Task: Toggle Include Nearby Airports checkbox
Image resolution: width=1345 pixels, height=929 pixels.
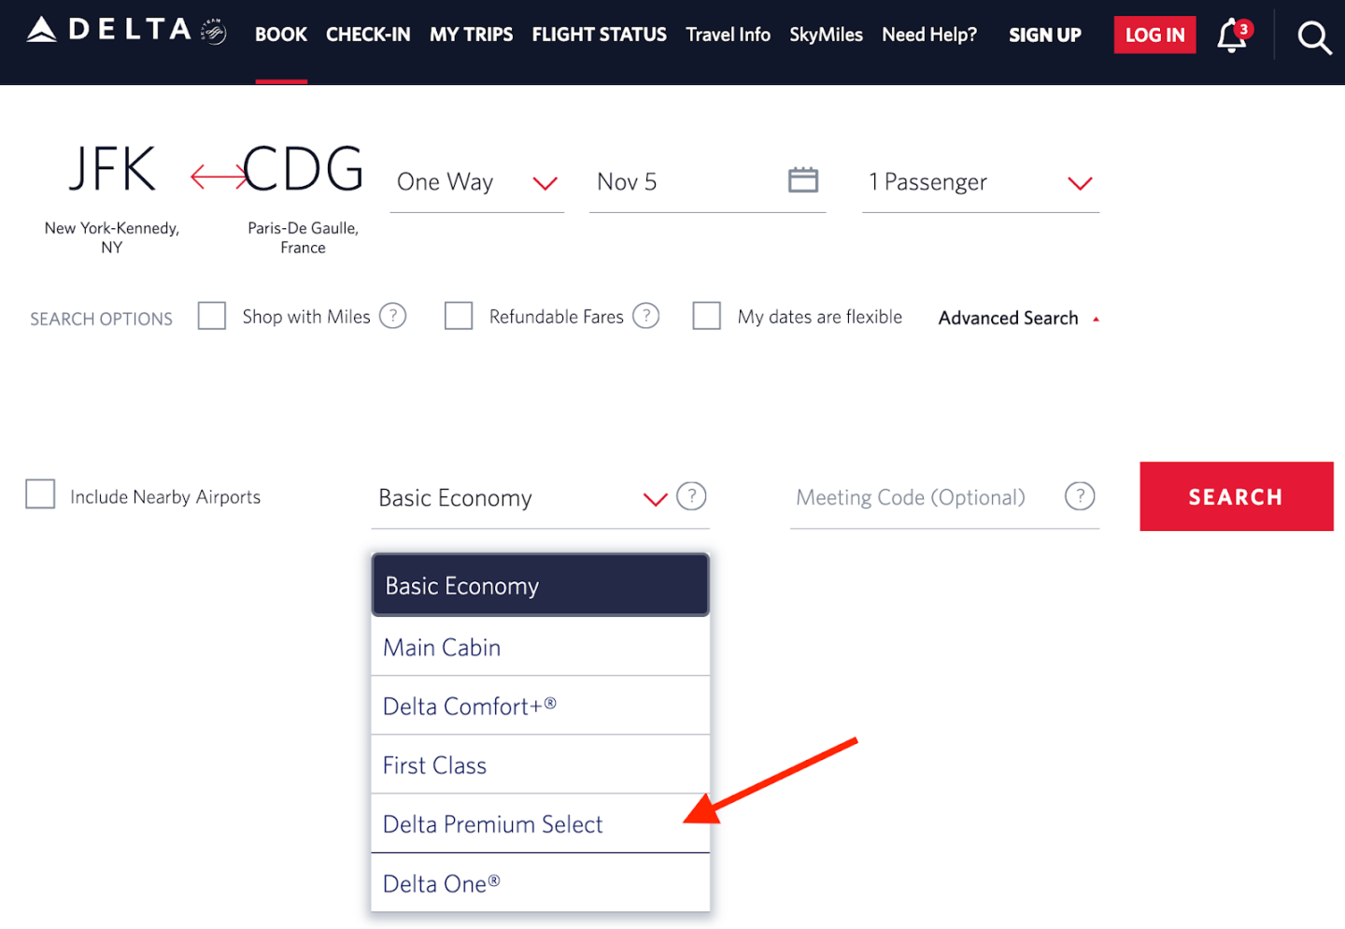Action: pyautogui.click(x=40, y=494)
